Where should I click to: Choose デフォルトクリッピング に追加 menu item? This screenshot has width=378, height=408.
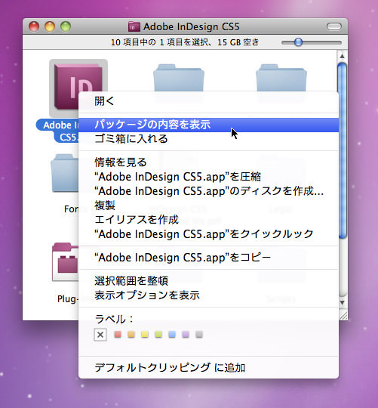(208, 368)
